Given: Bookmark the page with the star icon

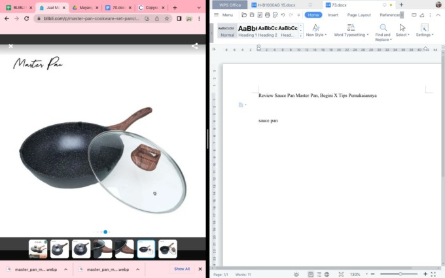Looking at the screenshot, I should 167,18.
